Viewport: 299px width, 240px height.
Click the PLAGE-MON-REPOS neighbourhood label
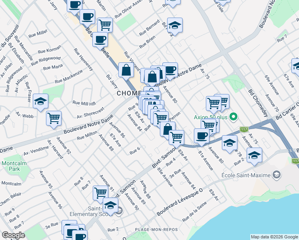pyautogui.click(x=156, y=230)
